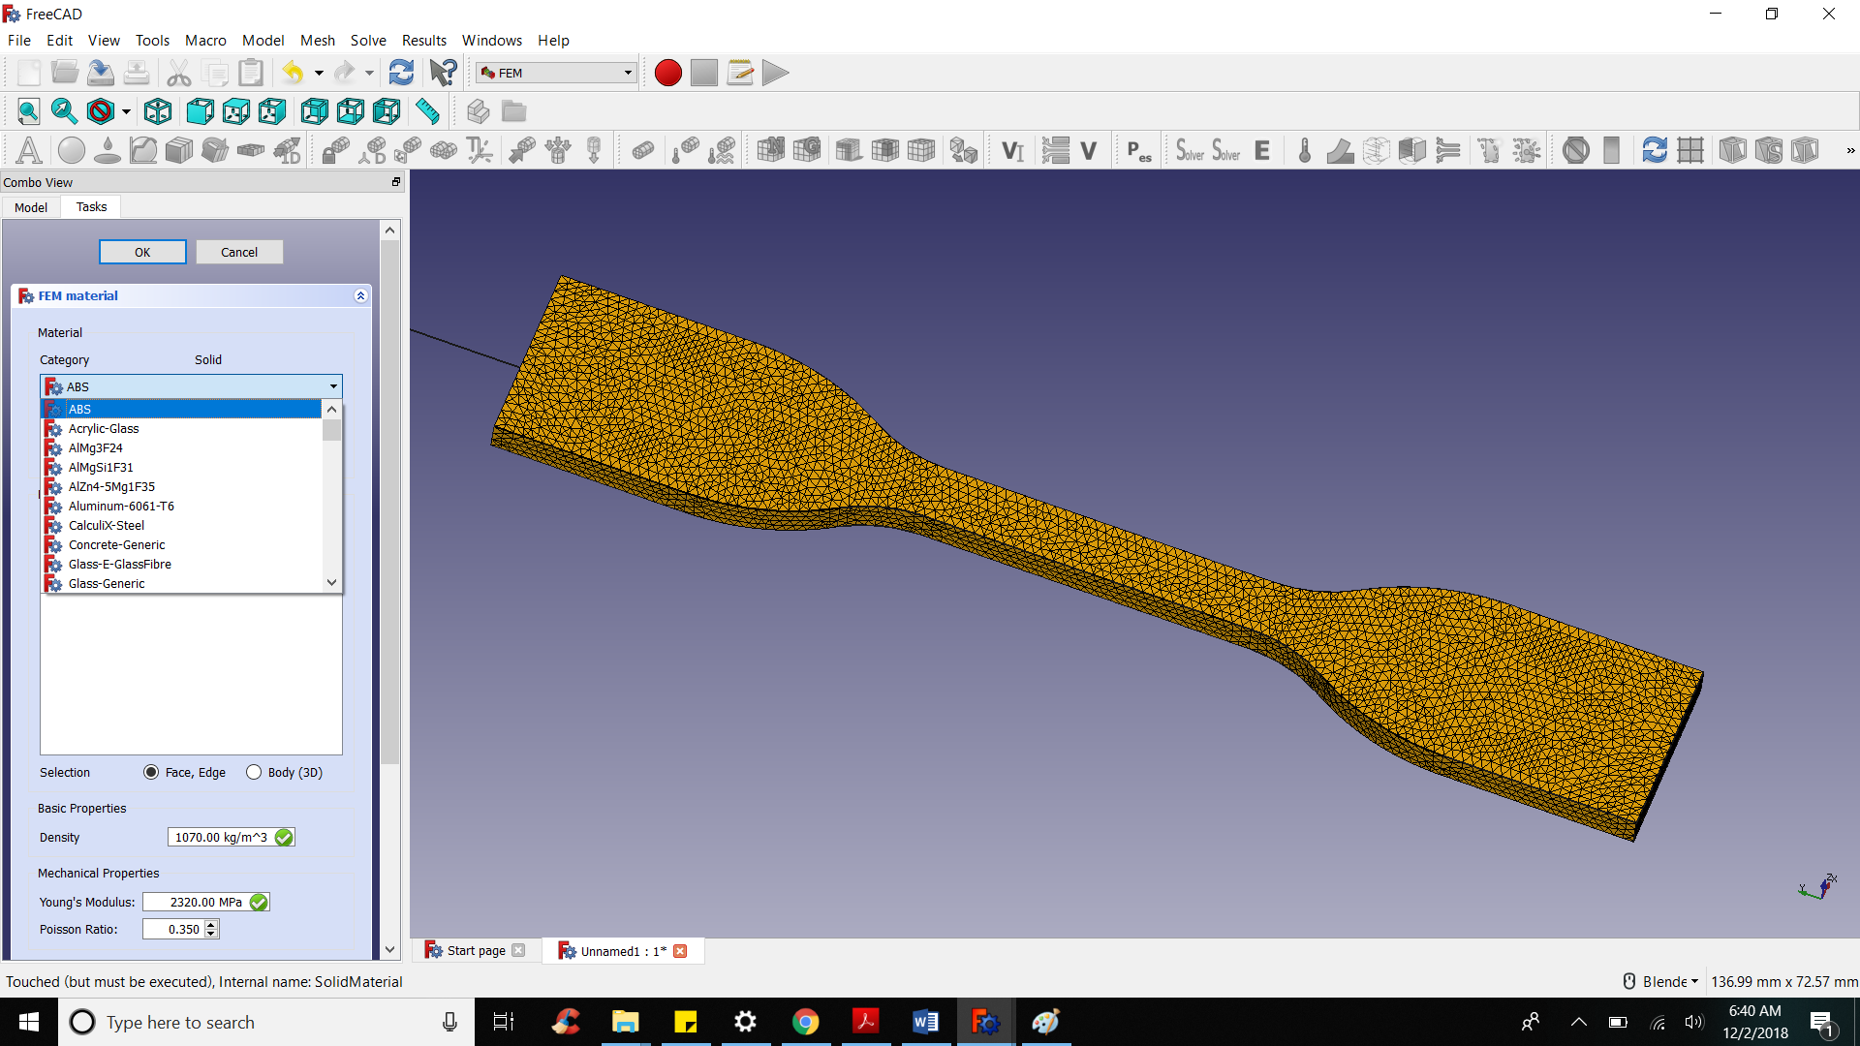Select Aluminum-6061-T6 in material dropdown

coord(121,506)
